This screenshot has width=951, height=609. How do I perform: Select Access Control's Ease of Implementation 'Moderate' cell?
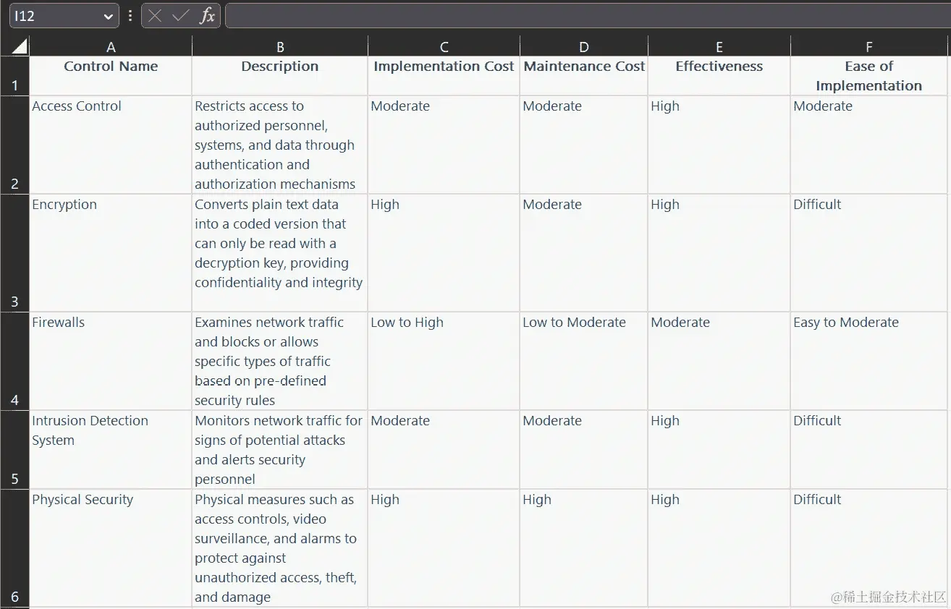(x=869, y=145)
